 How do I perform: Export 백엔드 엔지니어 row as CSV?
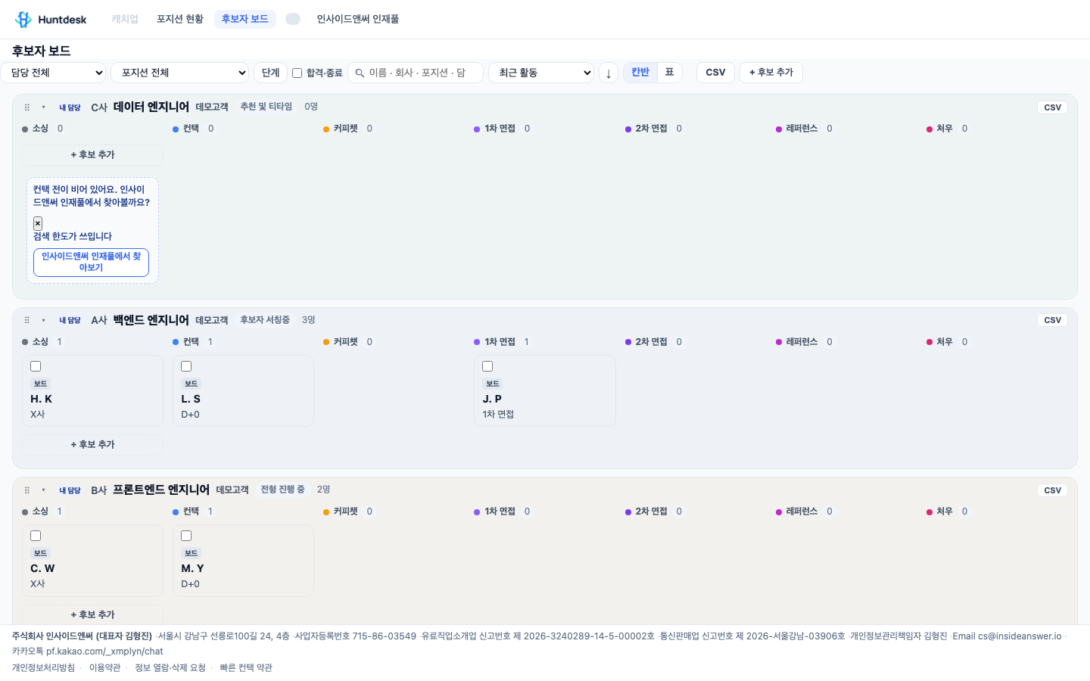pyautogui.click(x=1052, y=320)
